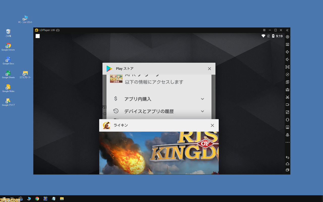This screenshot has width=323, height=202.
Task: Open エクスプローラー desktop shortcut
Action: 25,74
